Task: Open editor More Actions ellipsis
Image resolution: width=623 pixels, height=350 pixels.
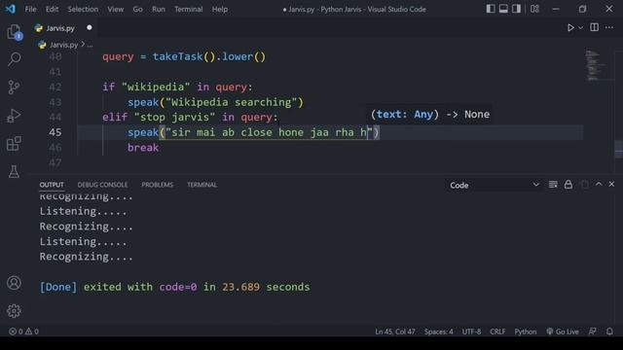Action: [609, 27]
